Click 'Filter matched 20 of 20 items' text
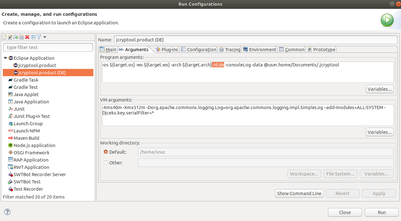The image size is (401, 221). pos(34,197)
